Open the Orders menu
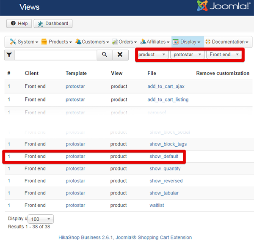Screen dimensions: 254x244 (x=124, y=42)
